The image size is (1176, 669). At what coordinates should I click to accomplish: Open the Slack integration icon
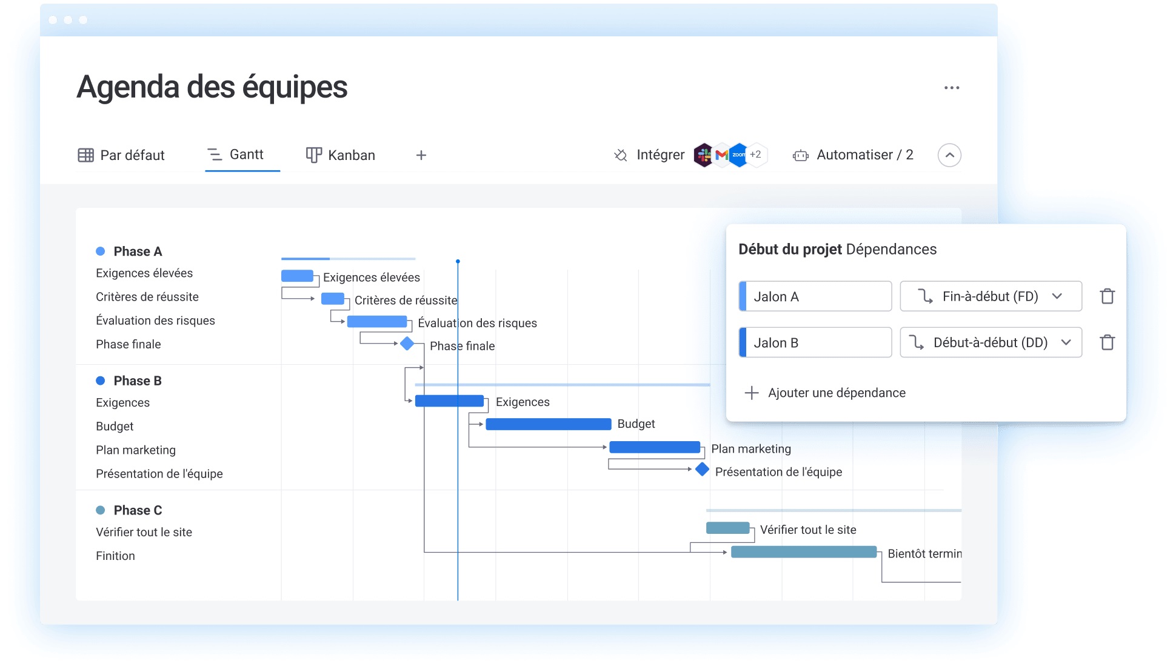[x=703, y=155]
